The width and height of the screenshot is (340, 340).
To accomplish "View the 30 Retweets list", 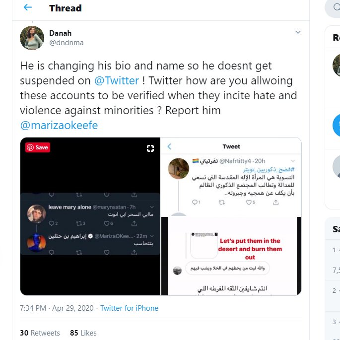I will tap(40, 333).
